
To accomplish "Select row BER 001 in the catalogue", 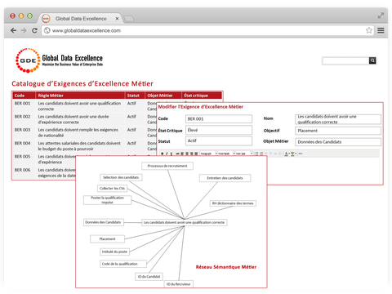I will pos(84,106).
